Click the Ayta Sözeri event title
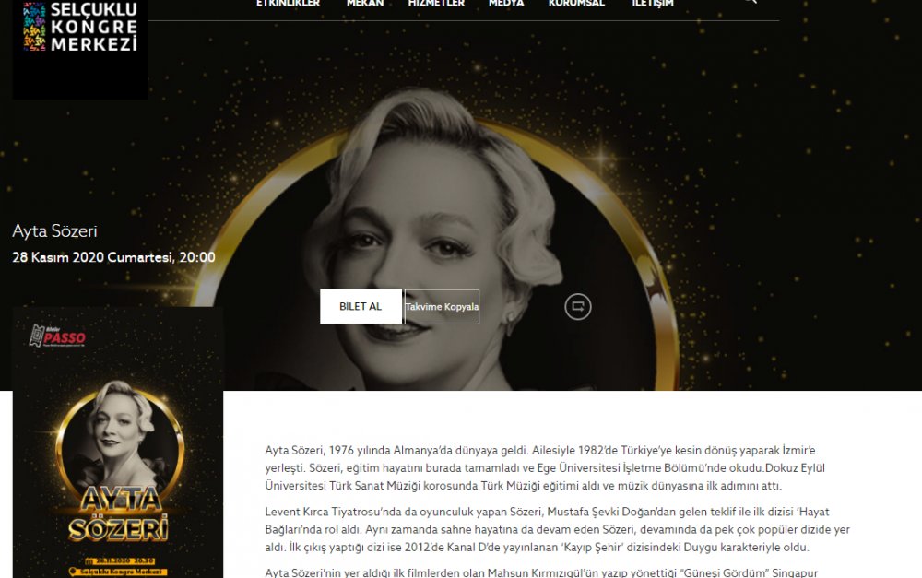 54,231
